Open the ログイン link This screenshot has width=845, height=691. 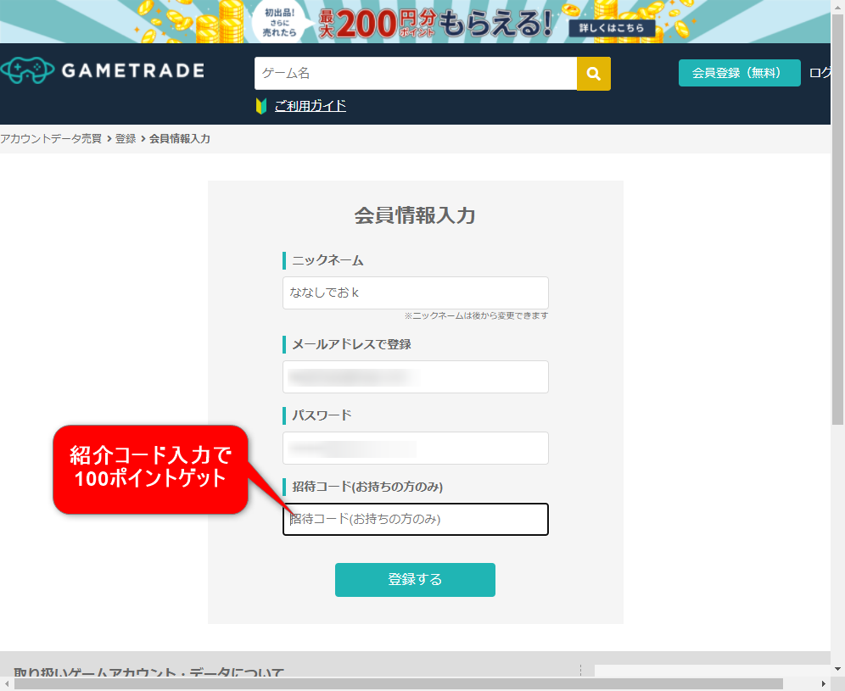click(x=821, y=73)
